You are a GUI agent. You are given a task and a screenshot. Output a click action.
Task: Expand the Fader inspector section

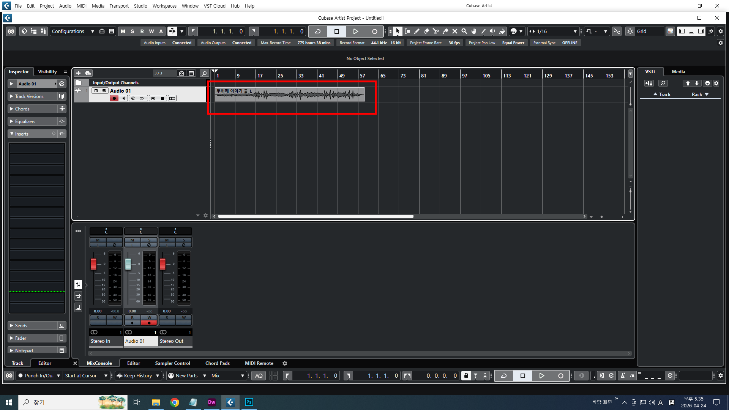33,338
